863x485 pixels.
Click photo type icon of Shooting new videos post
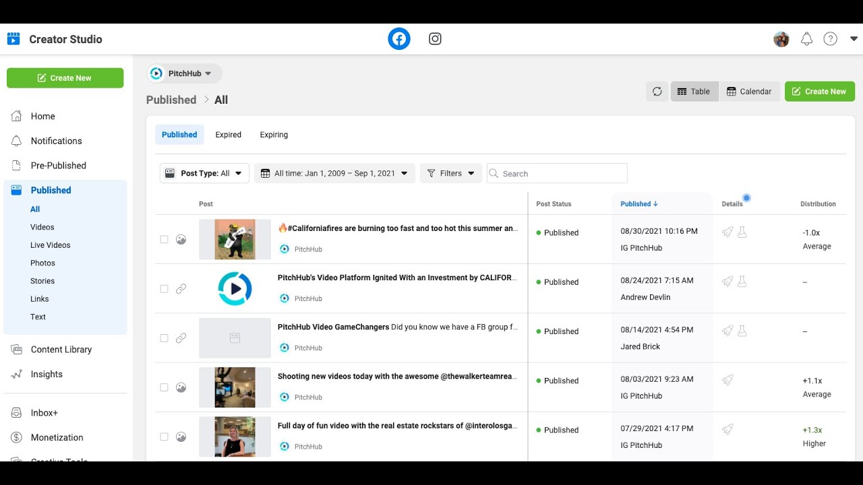click(181, 387)
